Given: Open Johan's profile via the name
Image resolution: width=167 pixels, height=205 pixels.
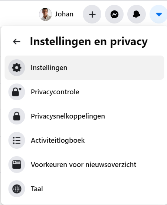Looking at the screenshot, I should (x=64, y=14).
